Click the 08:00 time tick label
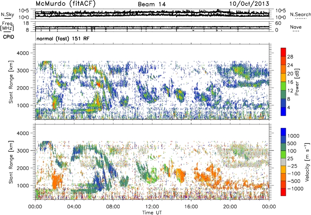This screenshot has height=215, width=311. 113,207
